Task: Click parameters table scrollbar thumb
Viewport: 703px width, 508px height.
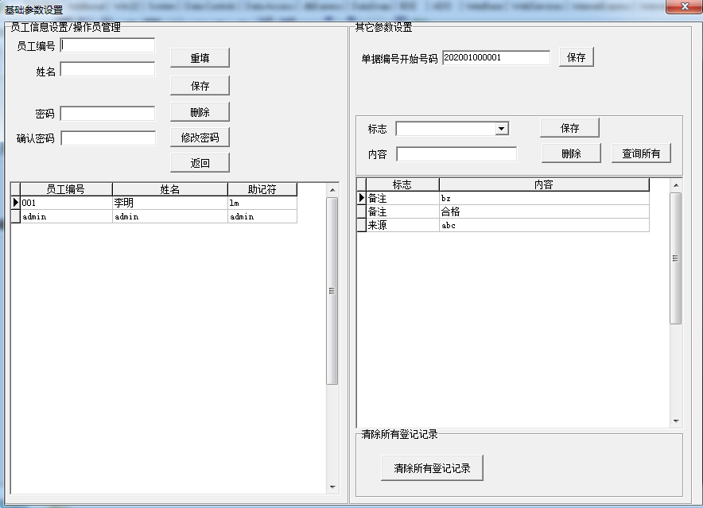Action: click(676, 258)
